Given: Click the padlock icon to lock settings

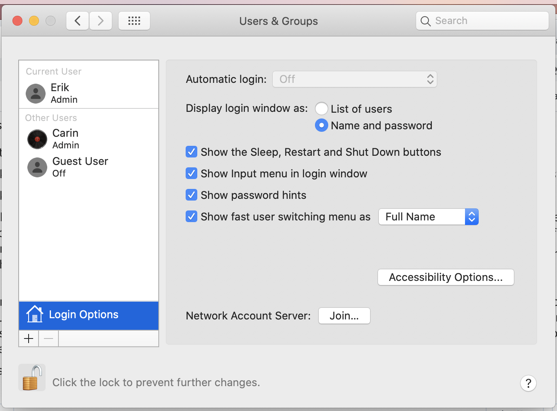Looking at the screenshot, I should tap(32, 377).
